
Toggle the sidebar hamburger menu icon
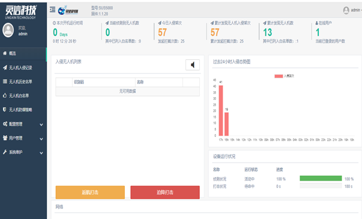click(x=52, y=10)
